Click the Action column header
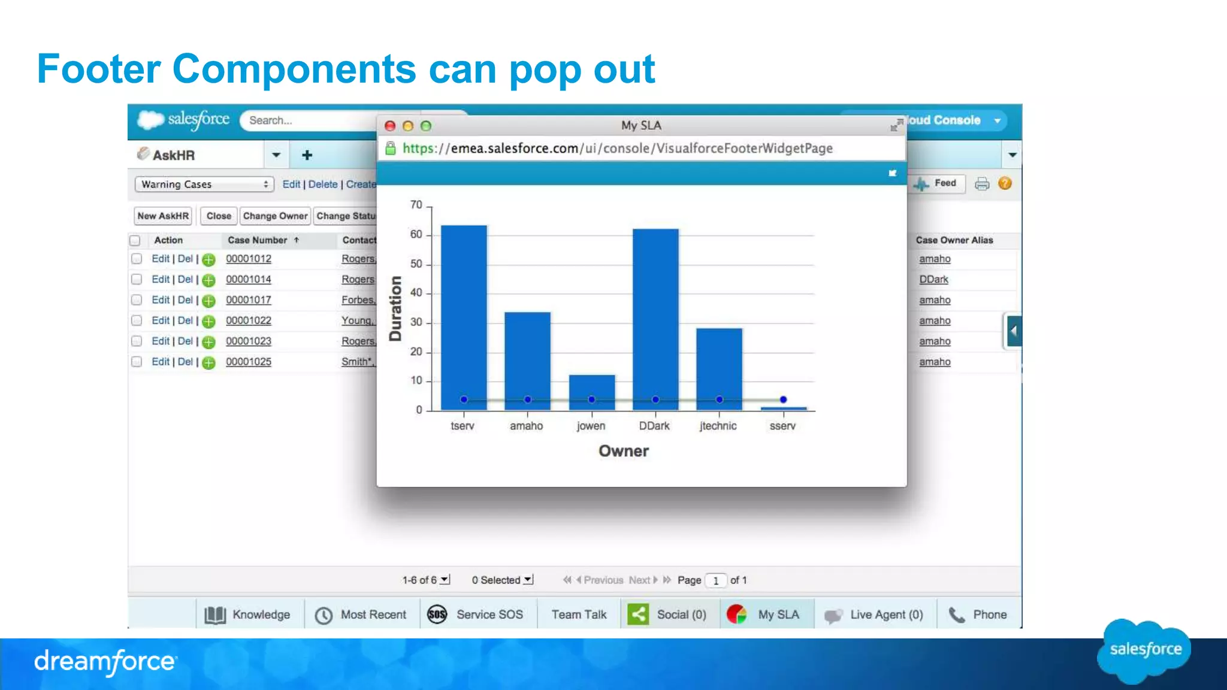This screenshot has height=690, width=1227. pyautogui.click(x=168, y=240)
